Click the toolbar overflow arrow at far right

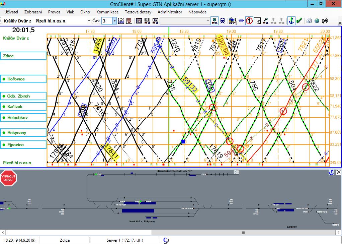click(340, 23)
